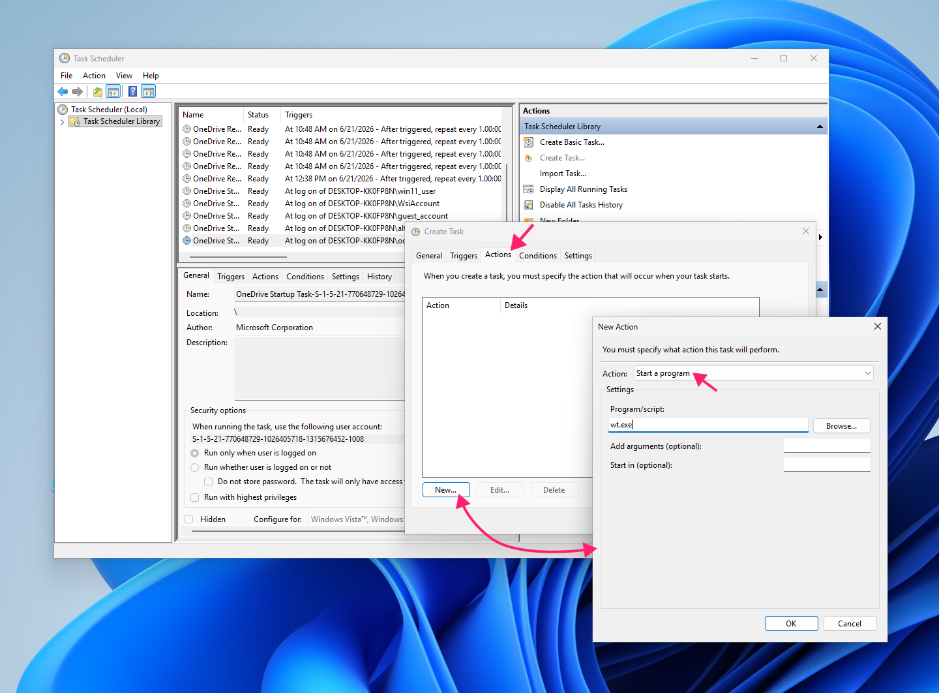Click the clock icon of the WsiAccount task row
939x693 pixels.
click(187, 204)
